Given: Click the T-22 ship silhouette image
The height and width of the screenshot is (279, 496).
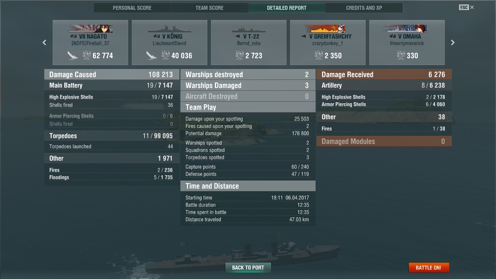Looking at the screenshot, I should pyautogui.click(x=249, y=29).
